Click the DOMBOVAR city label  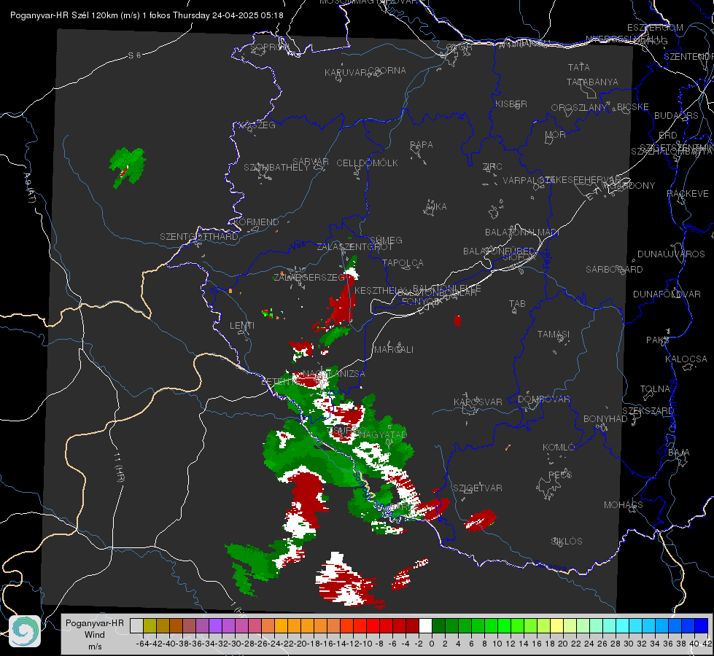(x=543, y=399)
